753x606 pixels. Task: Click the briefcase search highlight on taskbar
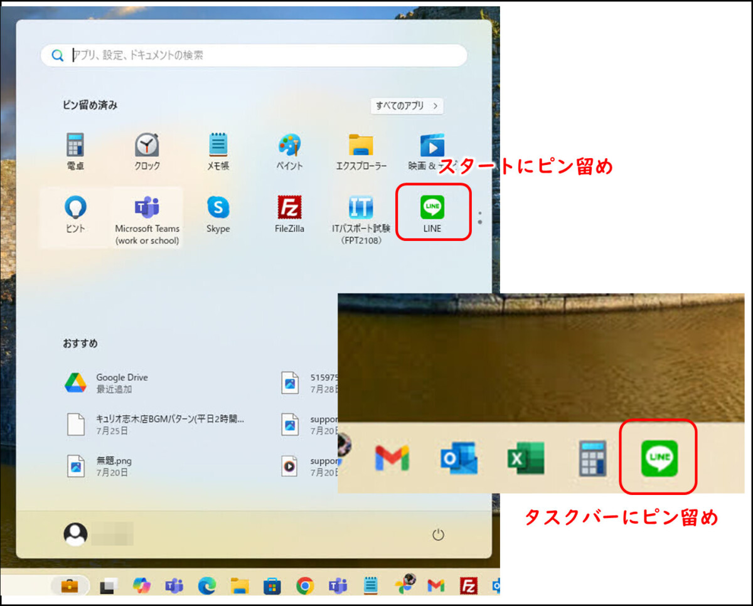tap(69, 586)
